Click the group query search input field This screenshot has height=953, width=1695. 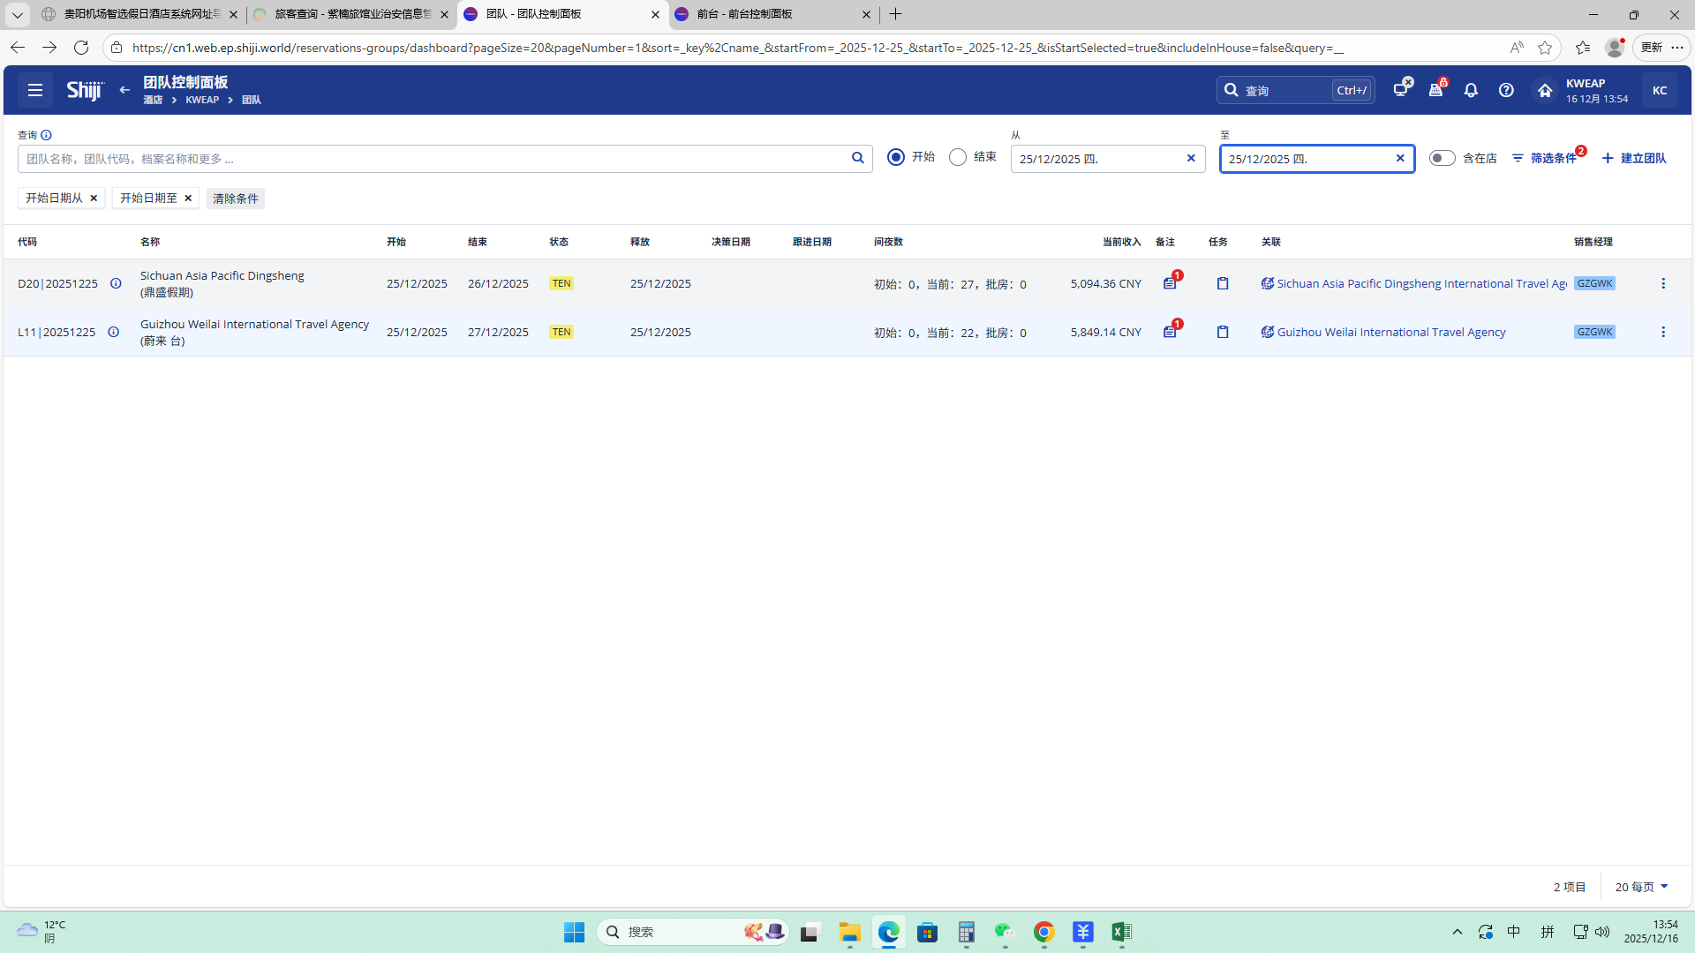pos(433,159)
